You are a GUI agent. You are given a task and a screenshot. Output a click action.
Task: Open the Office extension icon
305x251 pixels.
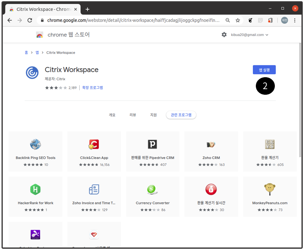[270, 20]
